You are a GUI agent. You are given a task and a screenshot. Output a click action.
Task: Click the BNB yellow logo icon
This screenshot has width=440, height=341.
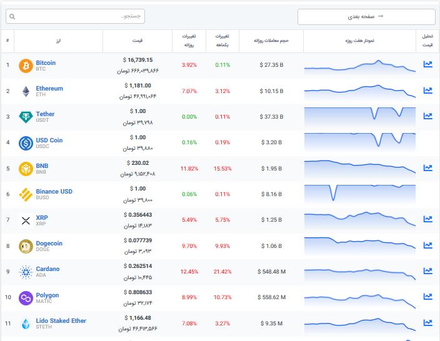point(26,169)
